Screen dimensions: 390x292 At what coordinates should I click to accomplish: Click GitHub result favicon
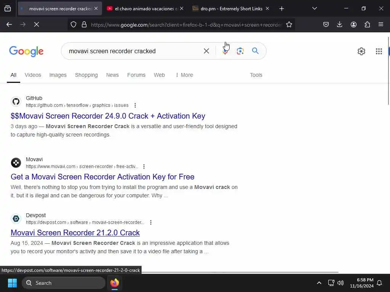coord(16,102)
